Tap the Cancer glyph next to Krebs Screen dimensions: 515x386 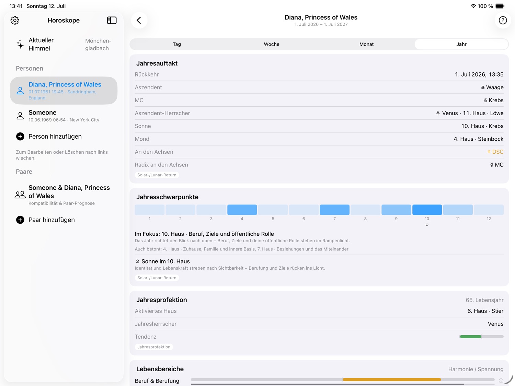(x=485, y=101)
